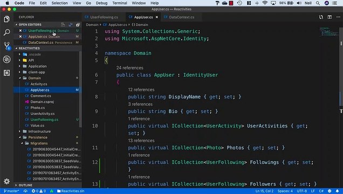This screenshot has width=343, height=194.
Task: Open Comment.cs file in explorer
Action: click(x=40, y=96)
